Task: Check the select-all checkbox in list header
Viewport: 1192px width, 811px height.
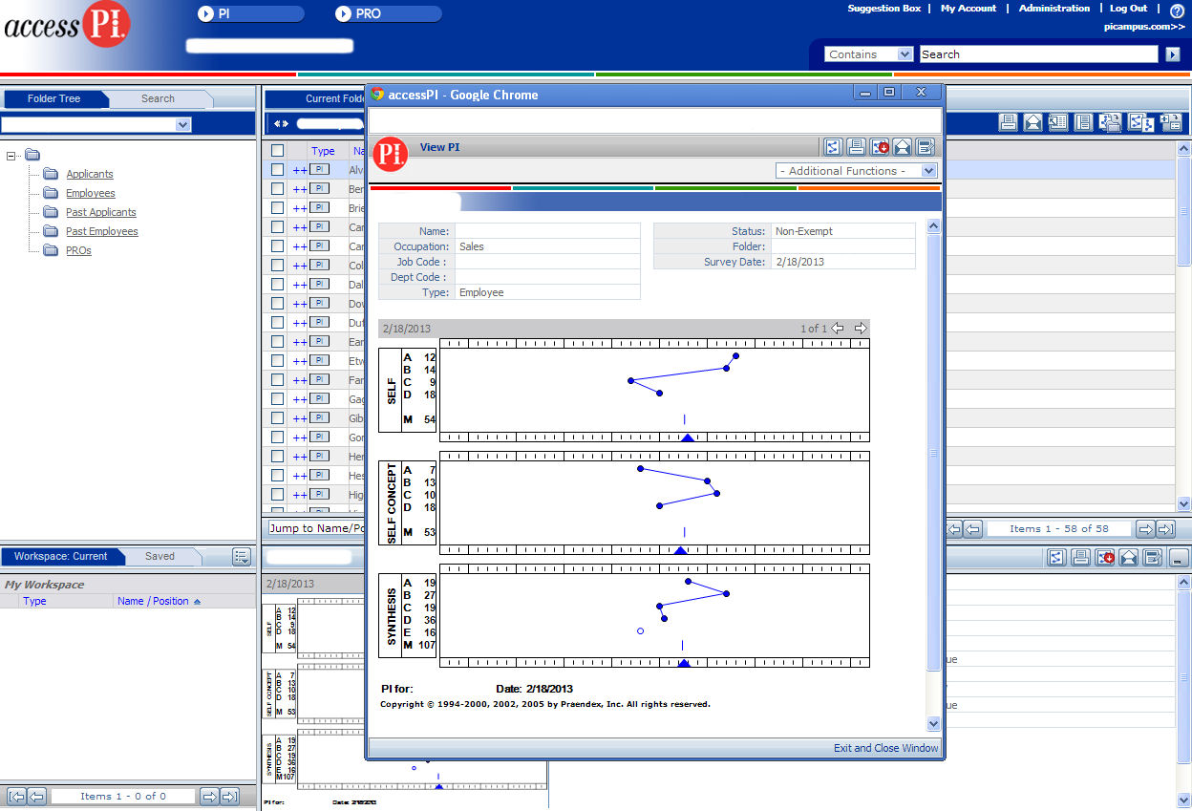Action: tap(277, 150)
